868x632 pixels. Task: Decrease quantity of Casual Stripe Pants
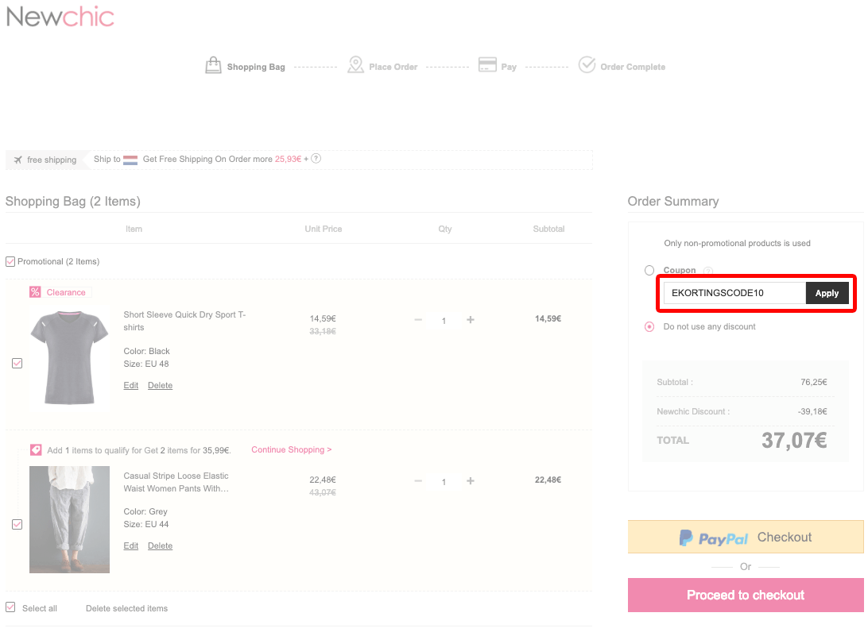(418, 481)
